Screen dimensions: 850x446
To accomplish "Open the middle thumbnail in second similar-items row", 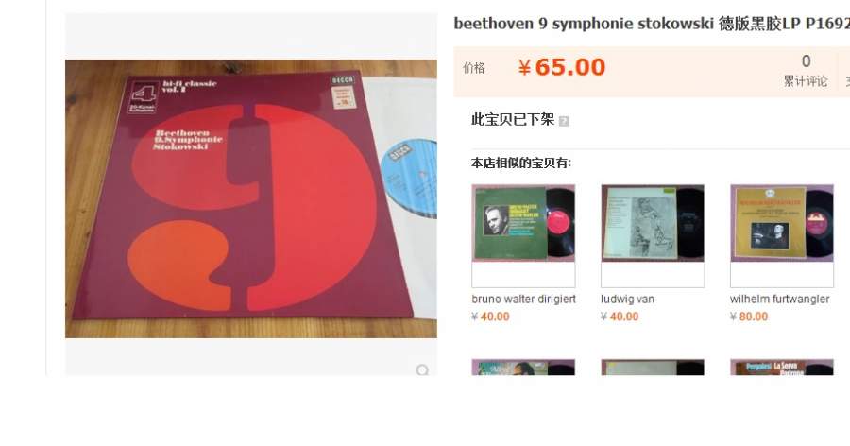I will pos(653,368).
